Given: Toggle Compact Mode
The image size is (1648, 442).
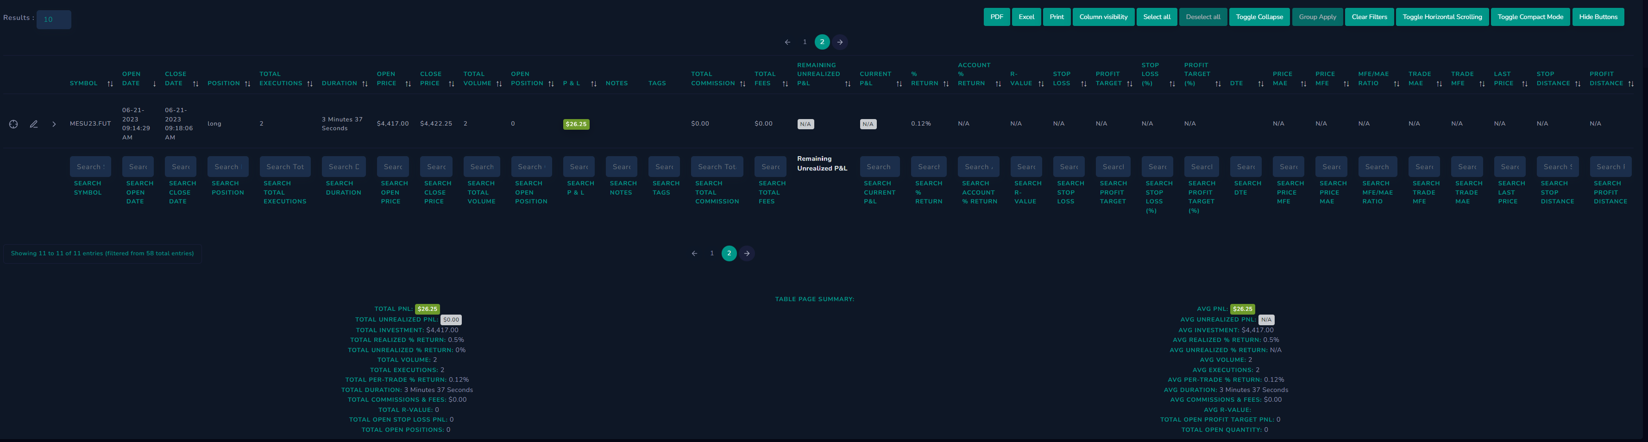Looking at the screenshot, I should 1530,17.
